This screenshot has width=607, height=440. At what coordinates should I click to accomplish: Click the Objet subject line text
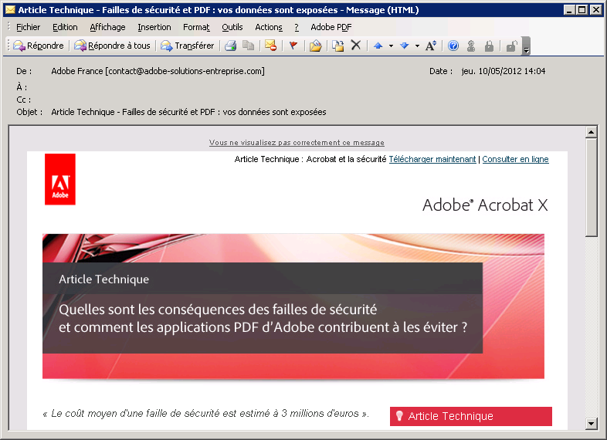[x=188, y=112]
